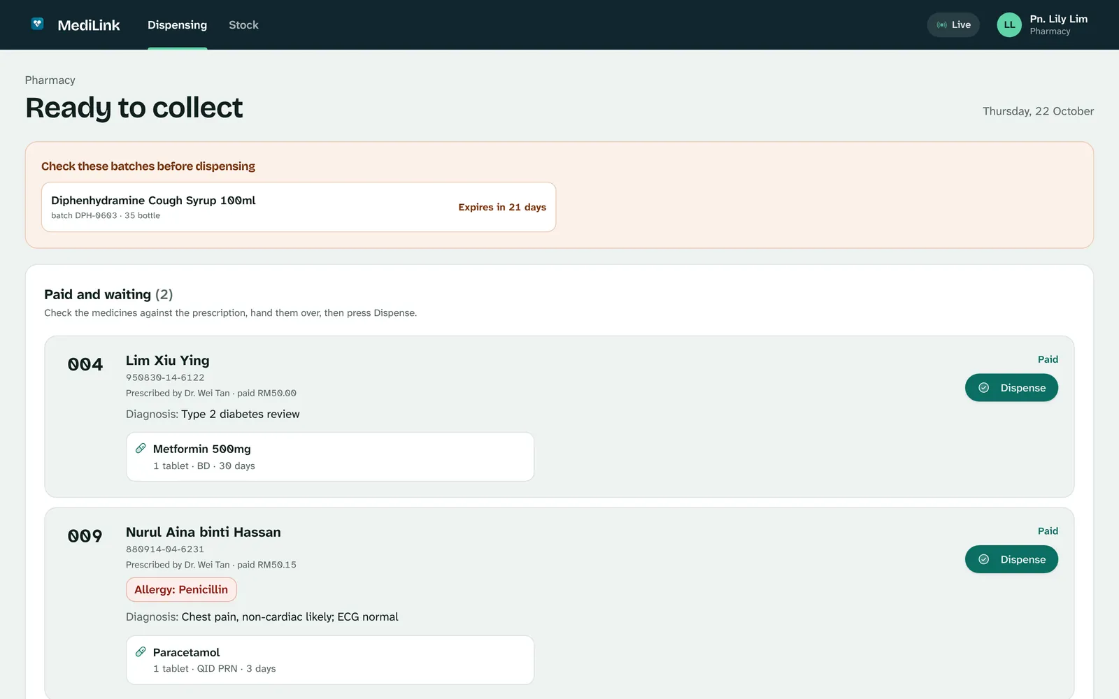This screenshot has width=1119, height=699.
Task: Click queue number 004
Action: point(85,364)
